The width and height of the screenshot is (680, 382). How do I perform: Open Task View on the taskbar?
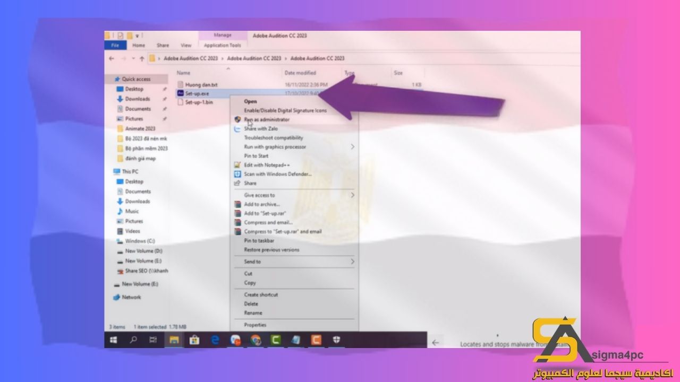(x=153, y=340)
